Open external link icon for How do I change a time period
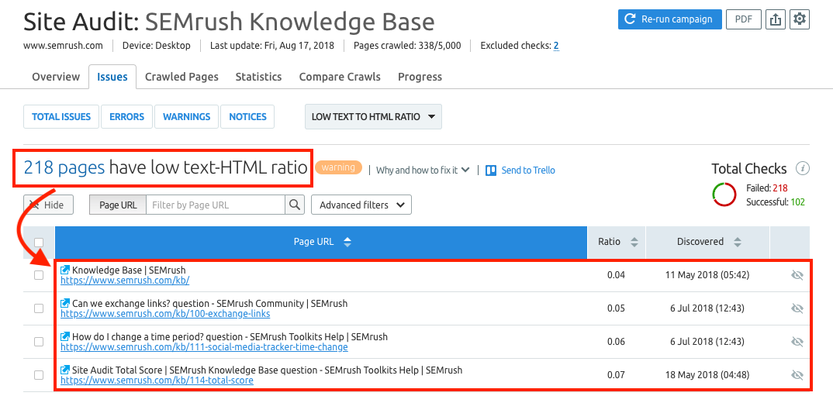The width and height of the screenshot is (833, 396). [x=65, y=336]
